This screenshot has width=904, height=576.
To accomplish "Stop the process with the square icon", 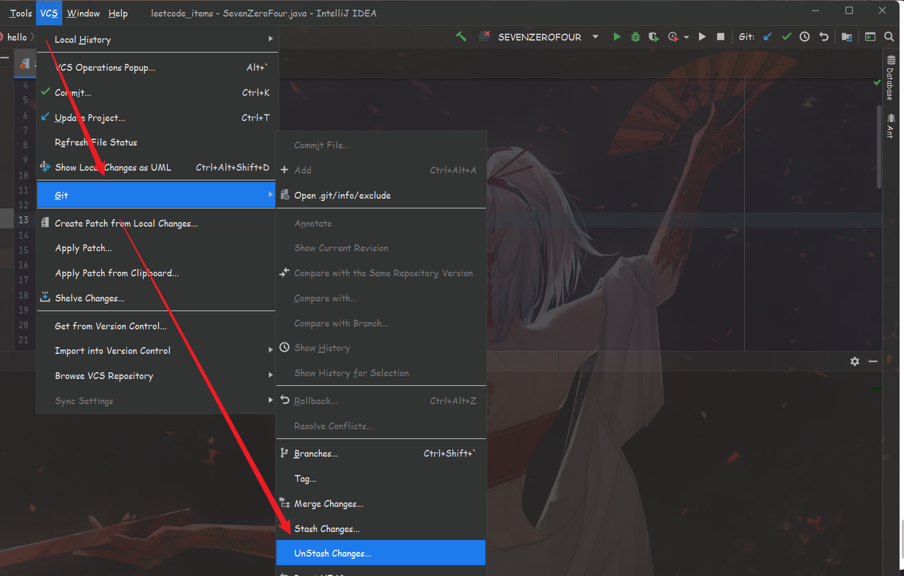I will 721,37.
